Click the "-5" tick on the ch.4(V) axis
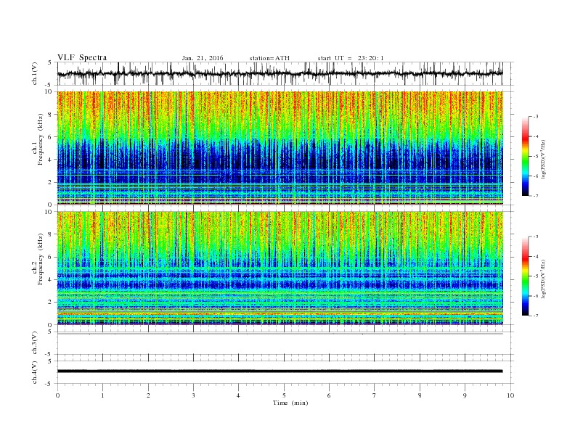Viewport: 575px width, 444px height. pos(49,384)
